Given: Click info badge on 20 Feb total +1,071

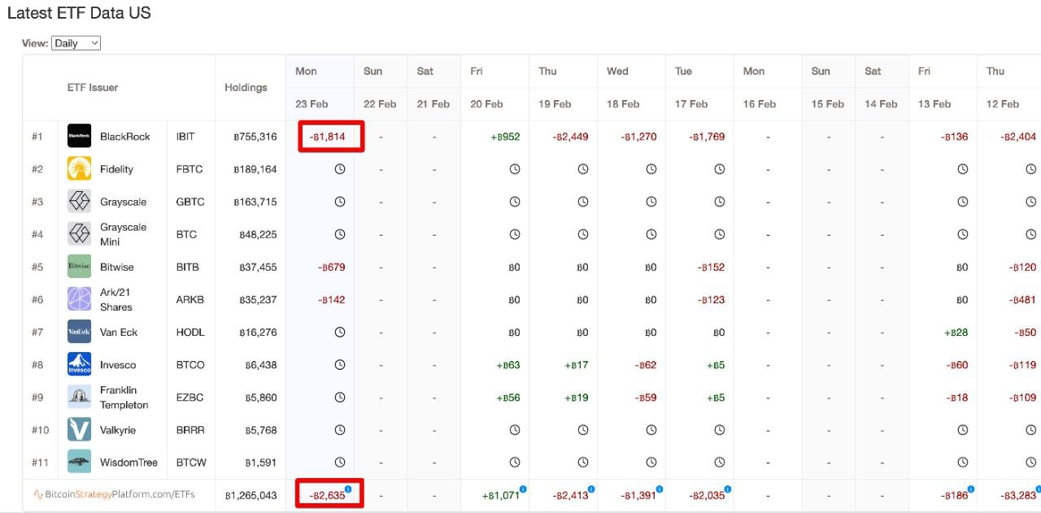Looking at the screenshot, I should click(x=523, y=489).
